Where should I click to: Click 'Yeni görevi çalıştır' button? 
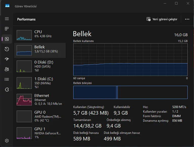tap(162, 19)
